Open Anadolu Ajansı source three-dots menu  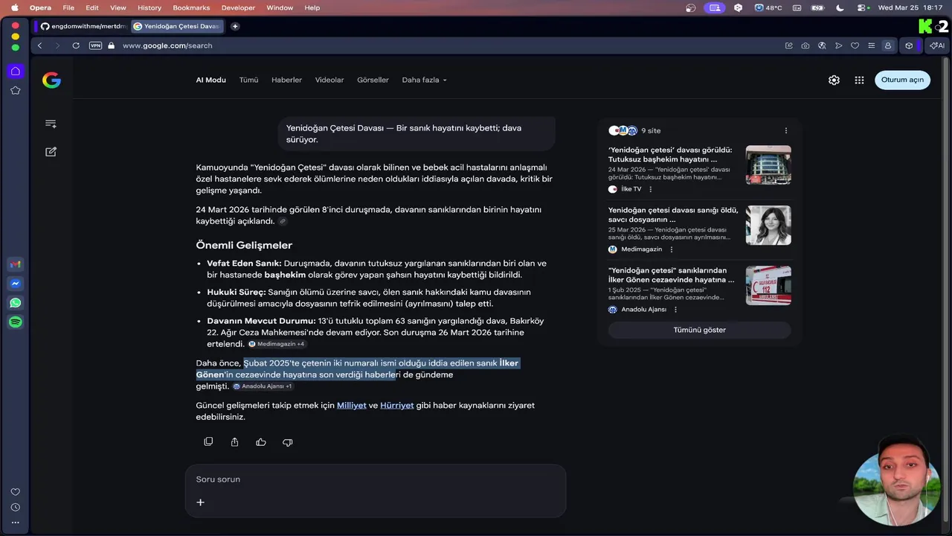[x=675, y=310]
